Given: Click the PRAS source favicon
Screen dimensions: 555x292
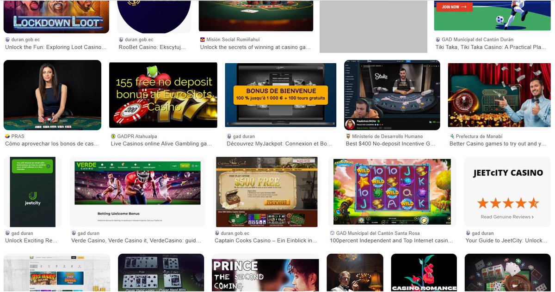Looking at the screenshot, I should 7,137.
